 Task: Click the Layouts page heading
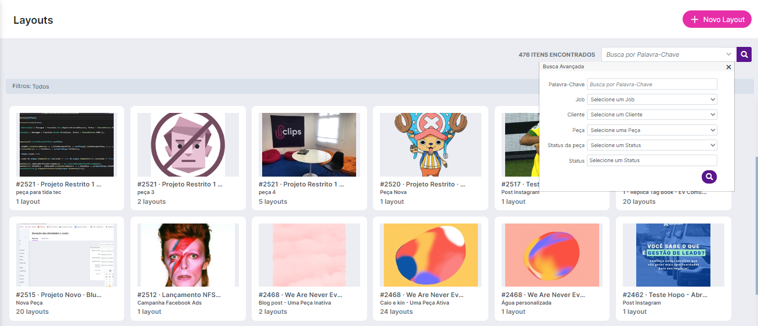click(x=33, y=20)
